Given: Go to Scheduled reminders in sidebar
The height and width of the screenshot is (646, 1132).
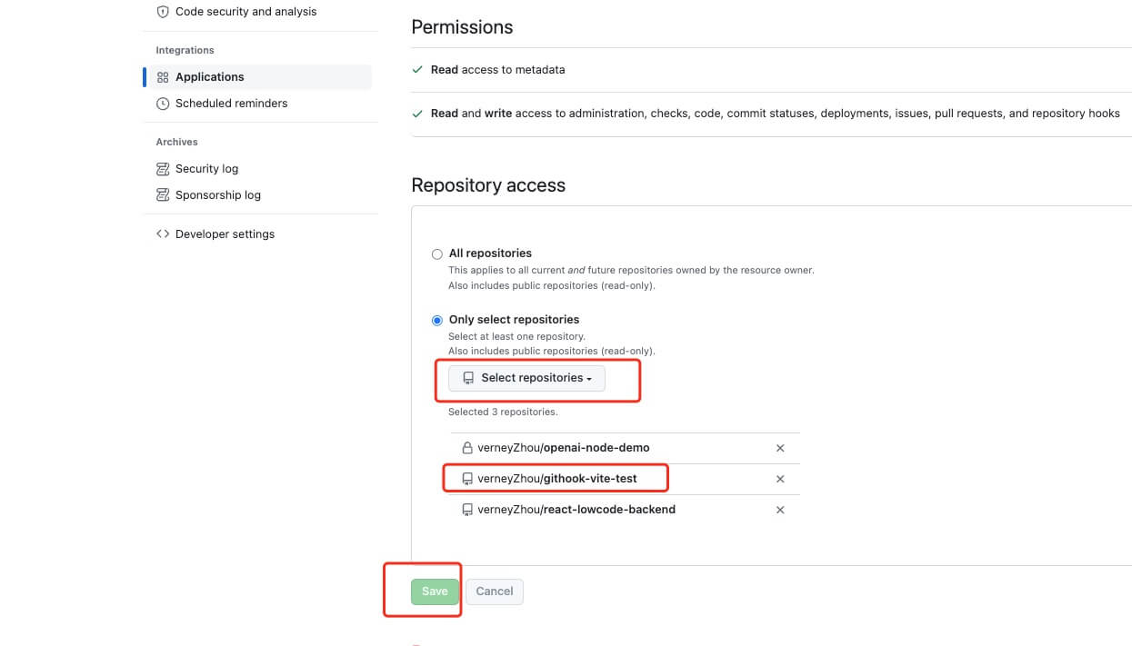Looking at the screenshot, I should (x=231, y=104).
